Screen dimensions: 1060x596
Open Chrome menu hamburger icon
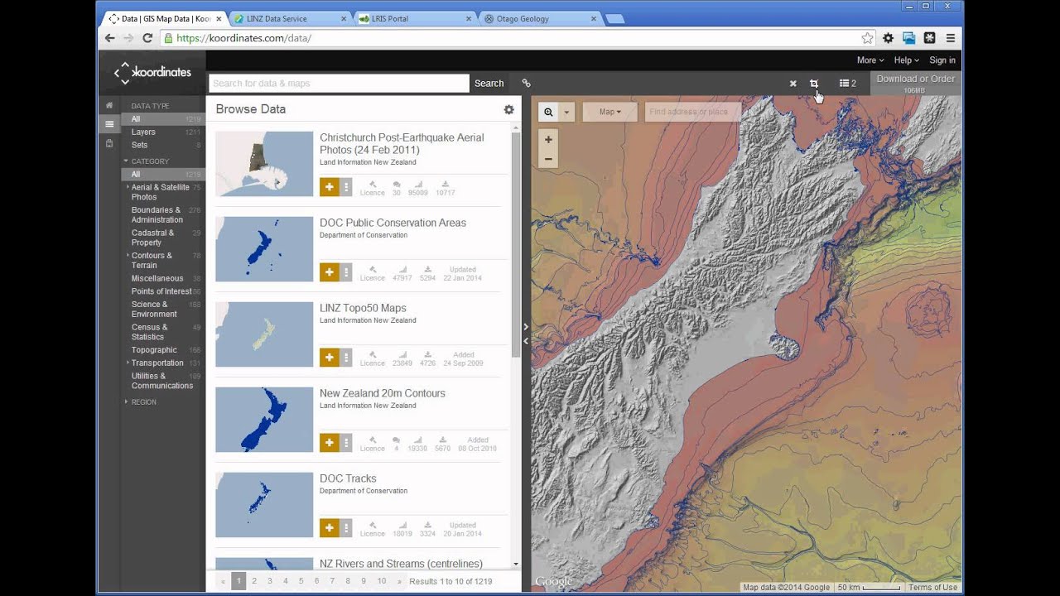950,38
